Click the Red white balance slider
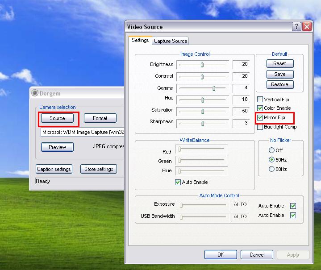Viewport: 321px width, 270px height. (x=201, y=149)
